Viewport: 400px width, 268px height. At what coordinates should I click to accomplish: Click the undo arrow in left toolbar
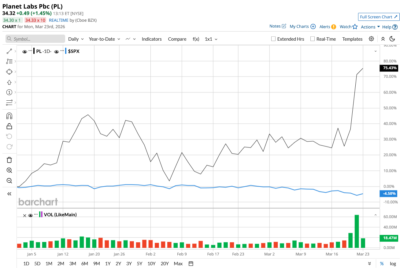[9, 136]
